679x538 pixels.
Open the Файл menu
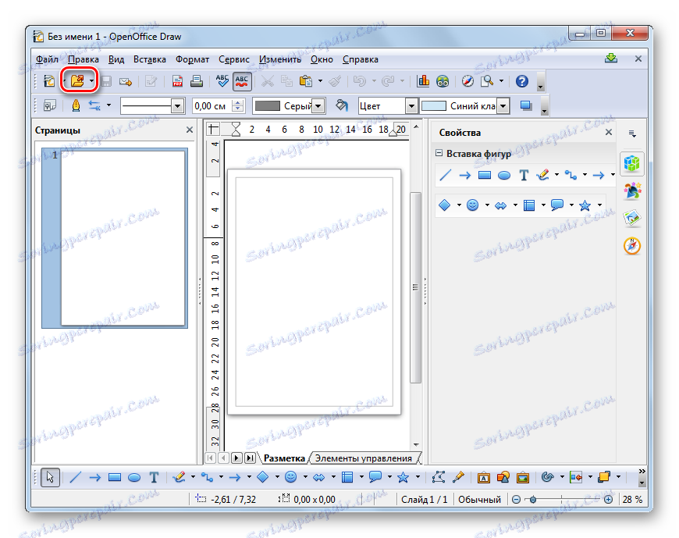pos(47,59)
